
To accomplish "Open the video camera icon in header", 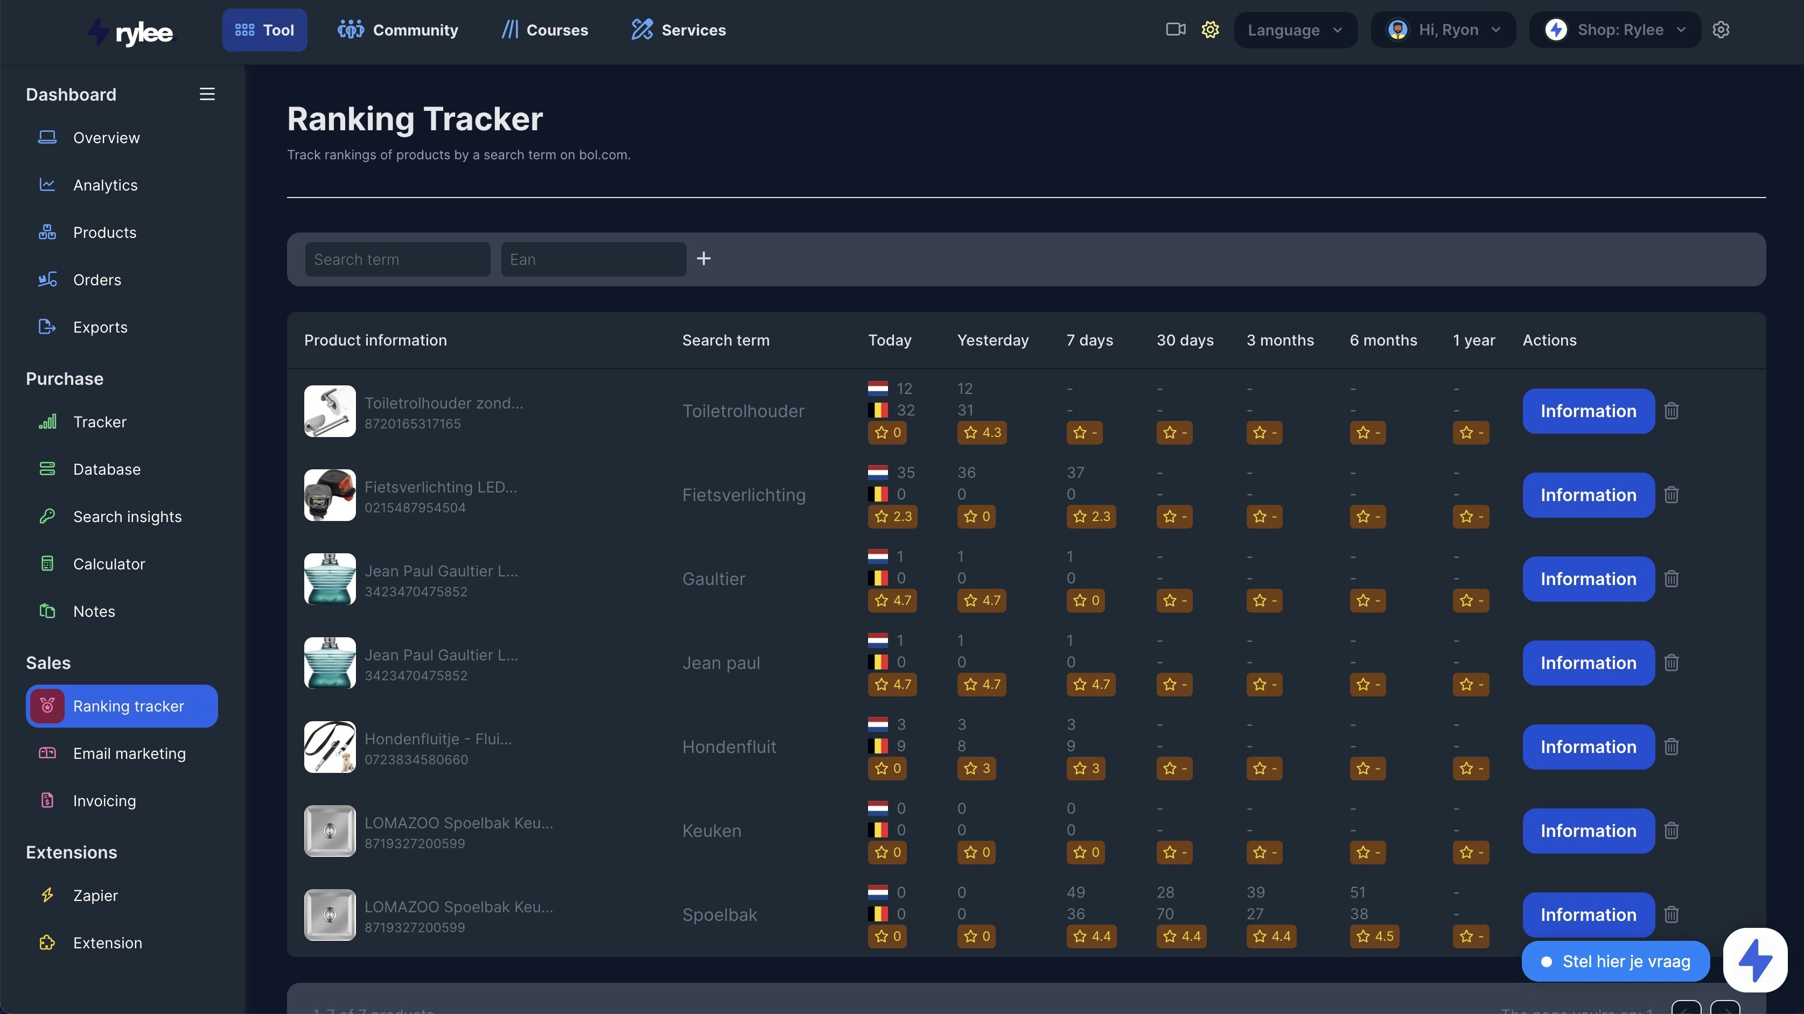I will (1176, 30).
